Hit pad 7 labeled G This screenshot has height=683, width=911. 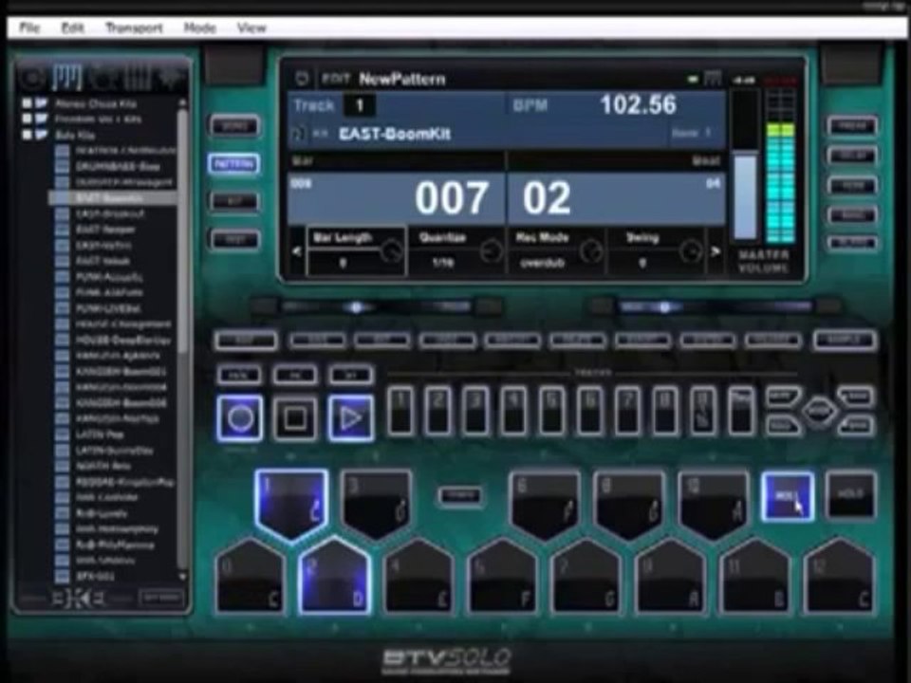click(586, 576)
